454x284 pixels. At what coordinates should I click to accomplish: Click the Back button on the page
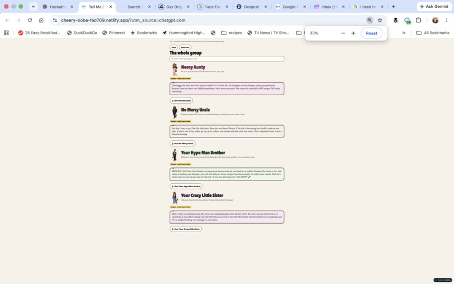coord(173,47)
